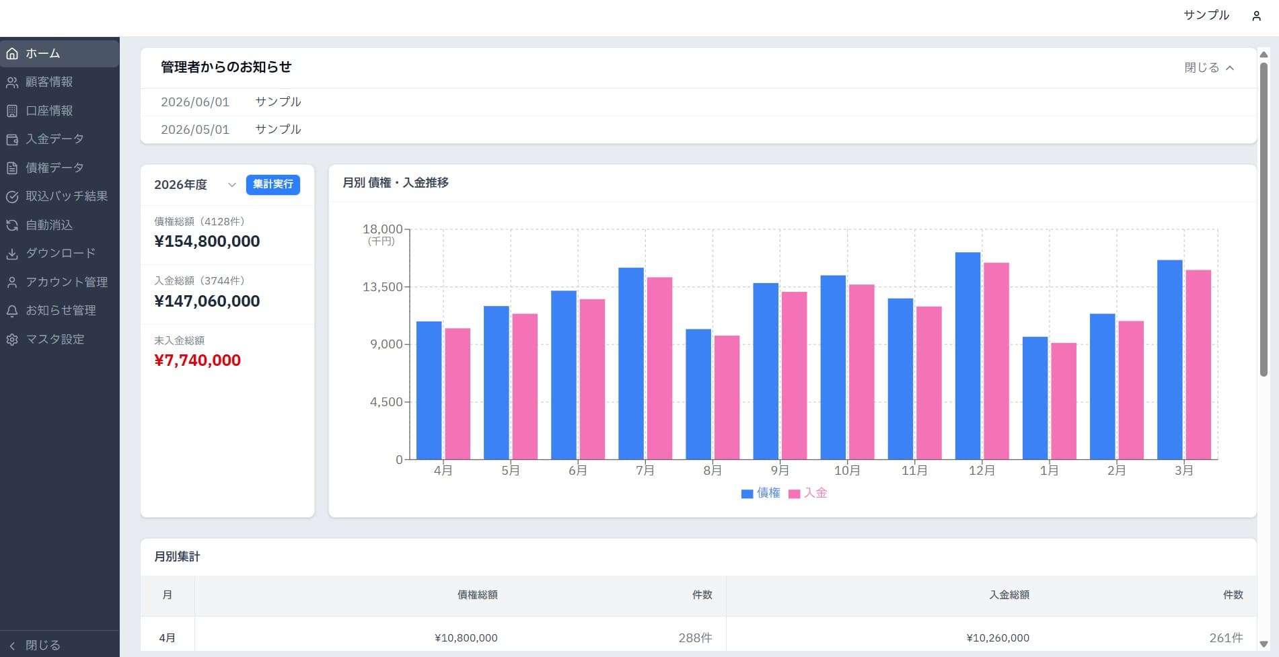Click the 自動消込 refresh icon

point(12,225)
